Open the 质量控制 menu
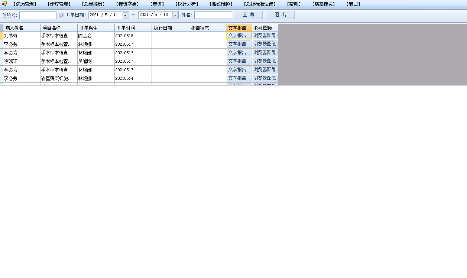 pos(93,4)
